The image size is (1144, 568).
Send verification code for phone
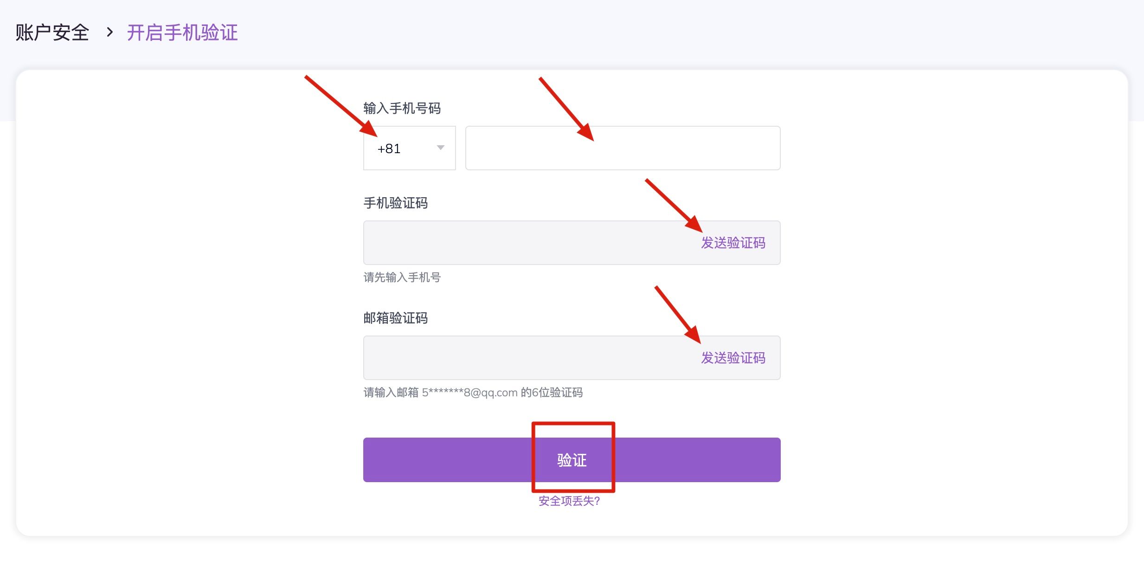733,243
